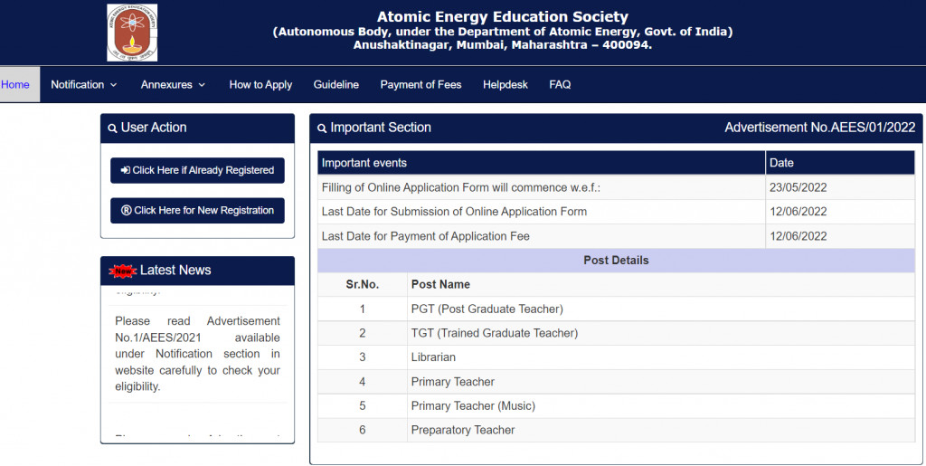926x466 pixels.
Task: Go to Payment of Fees
Action: coord(420,84)
